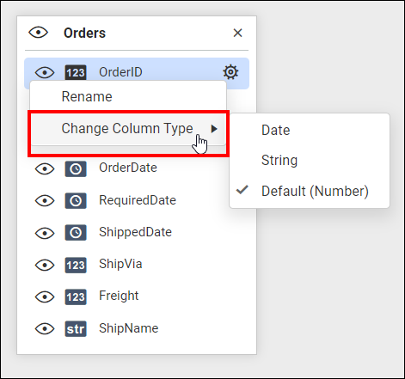Toggle the eye icon for RequiredDate
The width and height of the screenshot is (405, 379).
tap(45, 200)
